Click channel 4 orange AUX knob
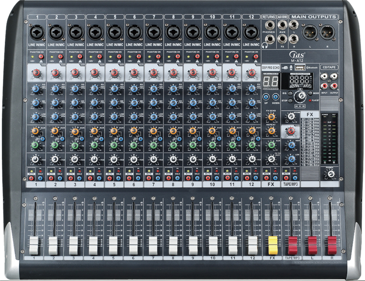Image resolution: width=365 pixels, height=281 pixels. coord(94,131)
